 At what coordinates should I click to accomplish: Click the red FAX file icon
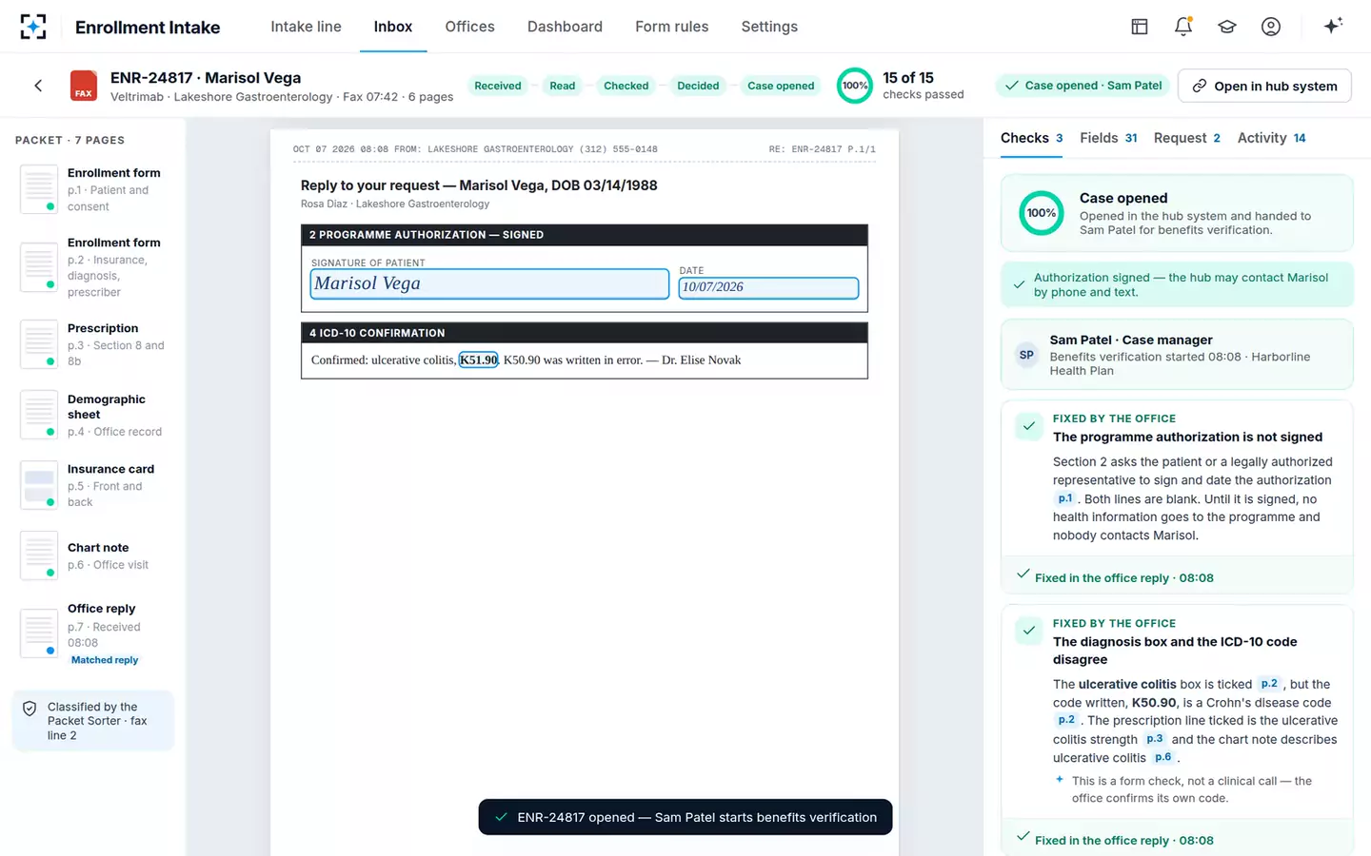coord(84,86)
